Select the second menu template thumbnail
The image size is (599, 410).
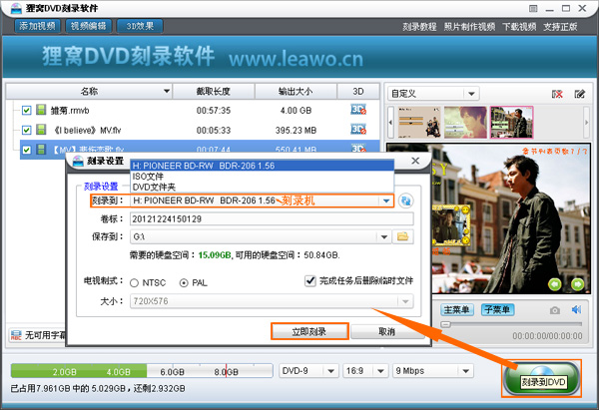pos(465,122)
